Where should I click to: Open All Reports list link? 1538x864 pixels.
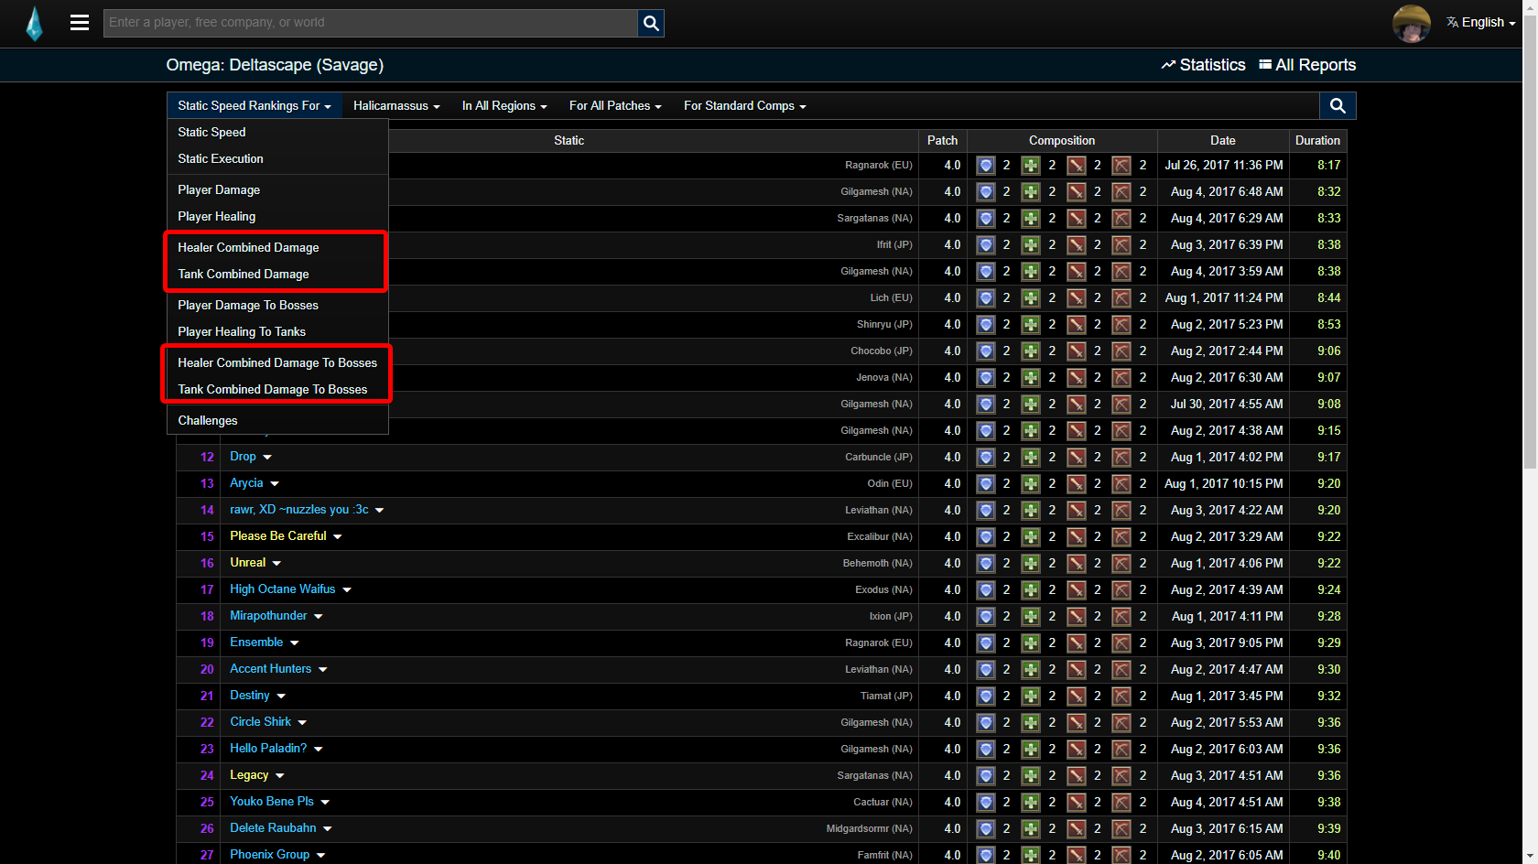click(1307, 65)
